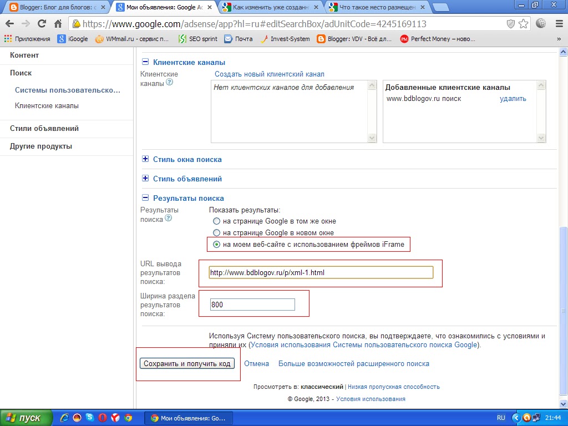Screen dimensions: 568x426
Task: Open Invest-System bookmark
Action: pyautogui.click(x=285, y=39)
